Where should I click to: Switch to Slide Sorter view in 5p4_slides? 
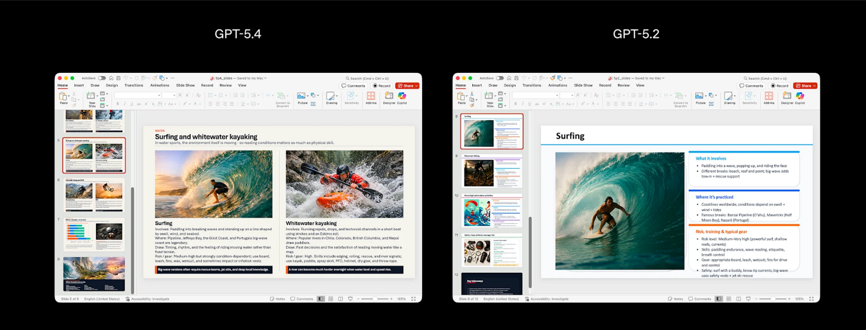(331, 299)
